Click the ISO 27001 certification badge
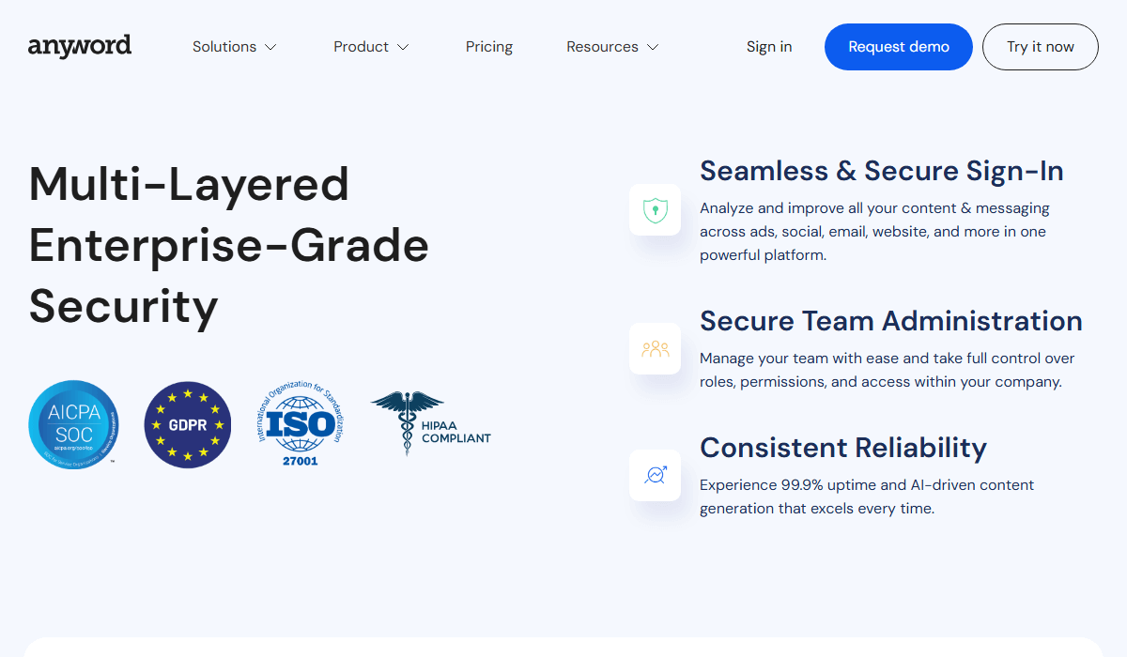 (x=300, y=424)
